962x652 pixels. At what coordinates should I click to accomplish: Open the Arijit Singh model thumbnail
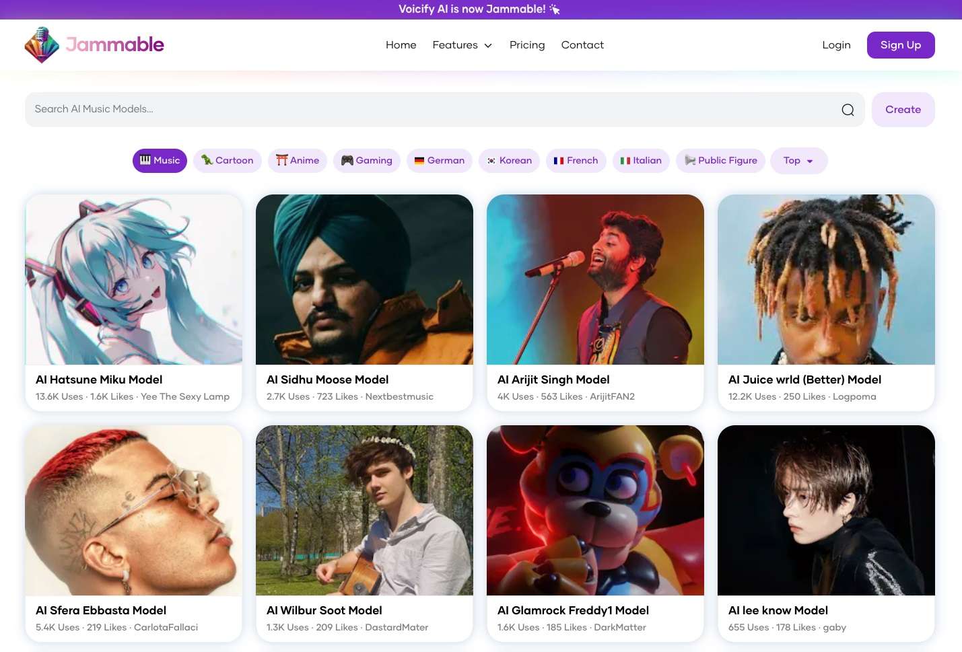click(595, 280)
